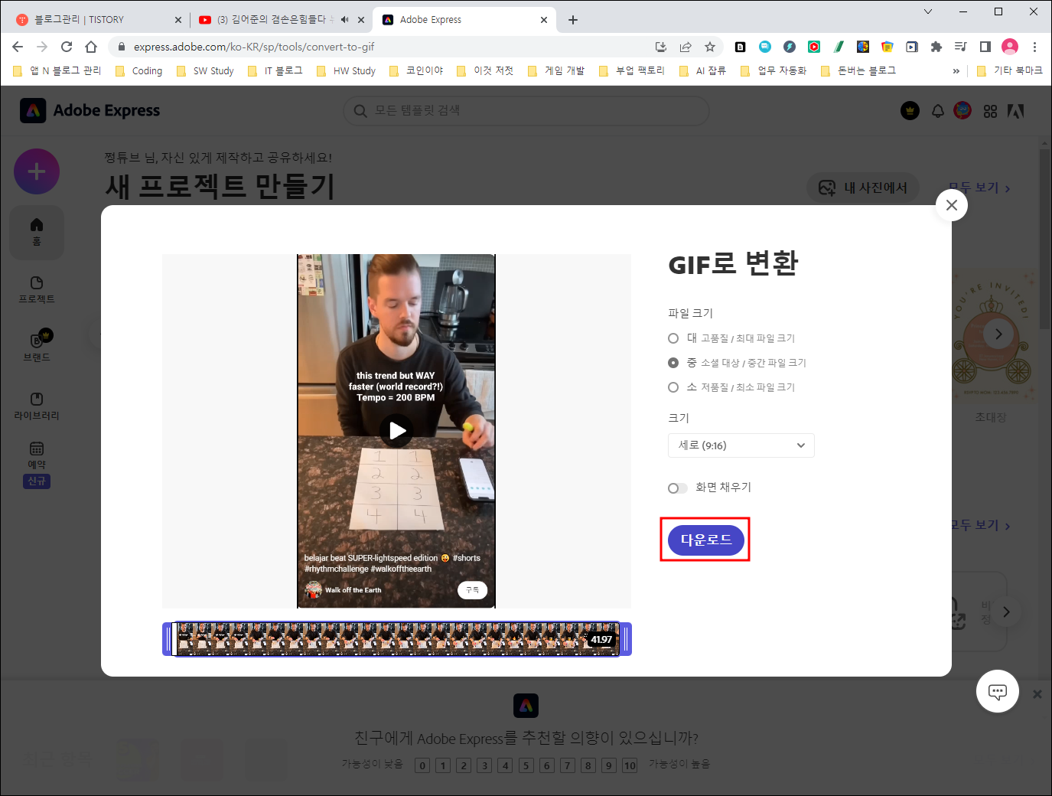The width and height of the screenshot is (1052, 796).
Task: Open the account avatar in Adobe header
Action: [x=962, y=111]
